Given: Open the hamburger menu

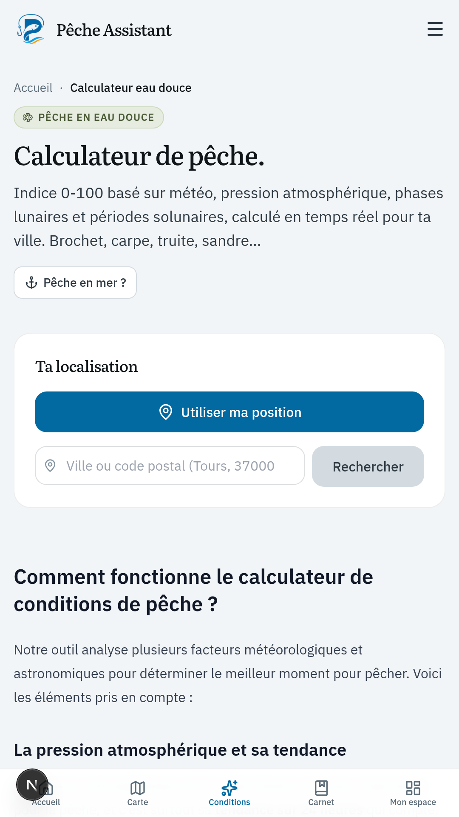Looking at the screenshot, I should [x=435, y=29].
